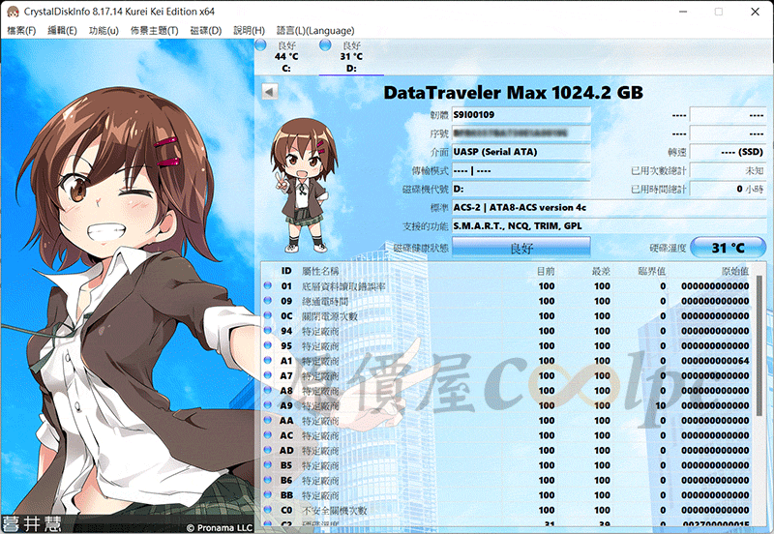Click the DataTraveler Max 1024.2 GB title

coord(514,93)
